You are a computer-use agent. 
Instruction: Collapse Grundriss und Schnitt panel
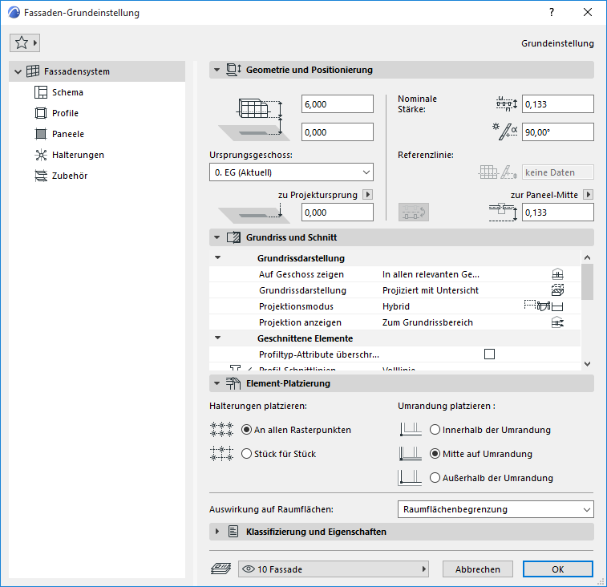216,237
